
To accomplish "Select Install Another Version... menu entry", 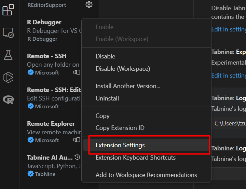I will click(146, 86).
